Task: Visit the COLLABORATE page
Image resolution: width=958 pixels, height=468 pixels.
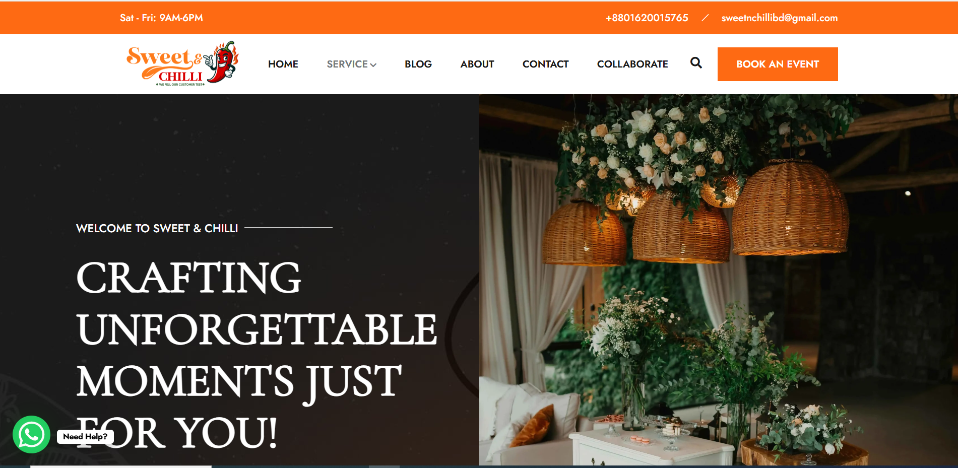Action: [632, 64]
